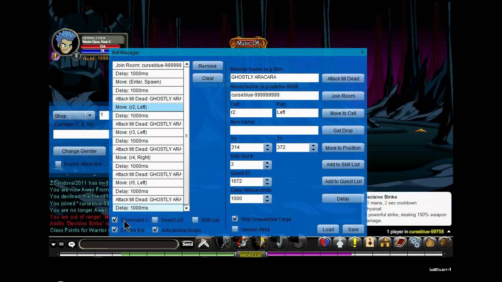This screenshot has height=282, width=502.
Task: Toggle the Enable Bot checkbox
Action: [115, 230]
